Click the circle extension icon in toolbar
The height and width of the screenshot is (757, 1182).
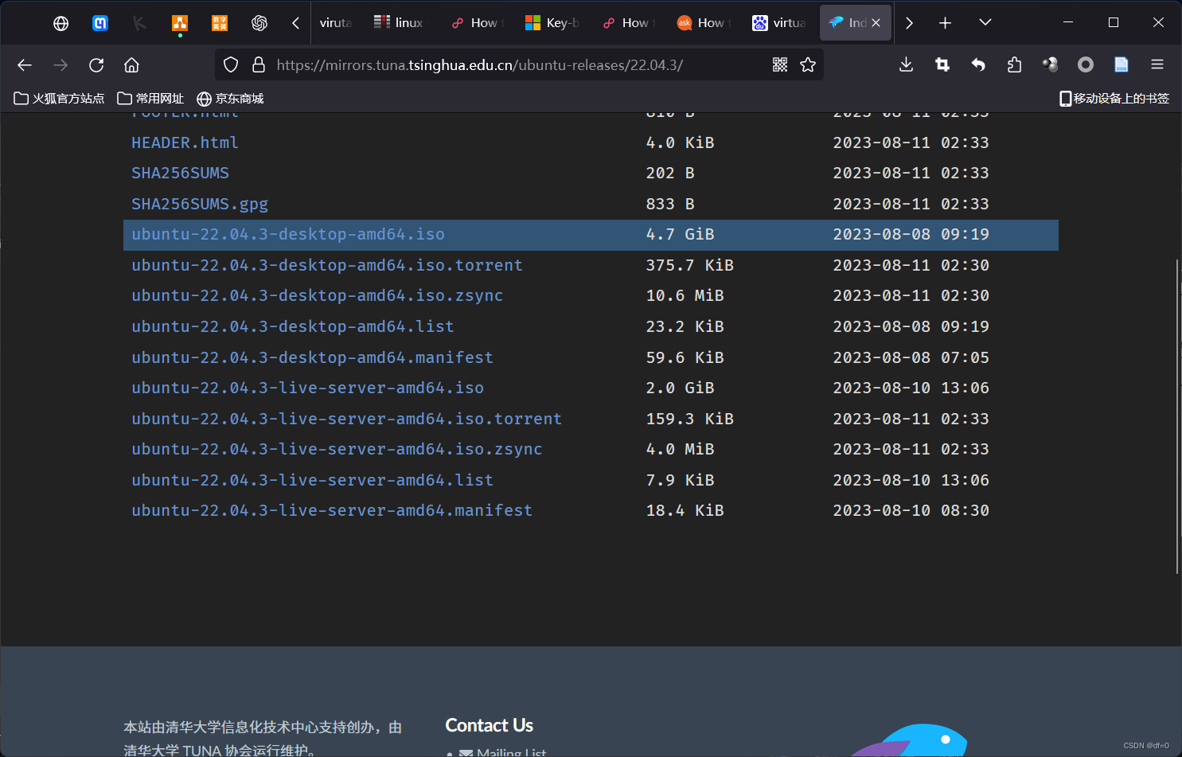[1085, 64]
